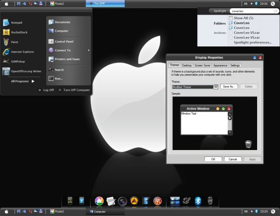Click the SR language indicator beside 22:31

pos(245,3)
